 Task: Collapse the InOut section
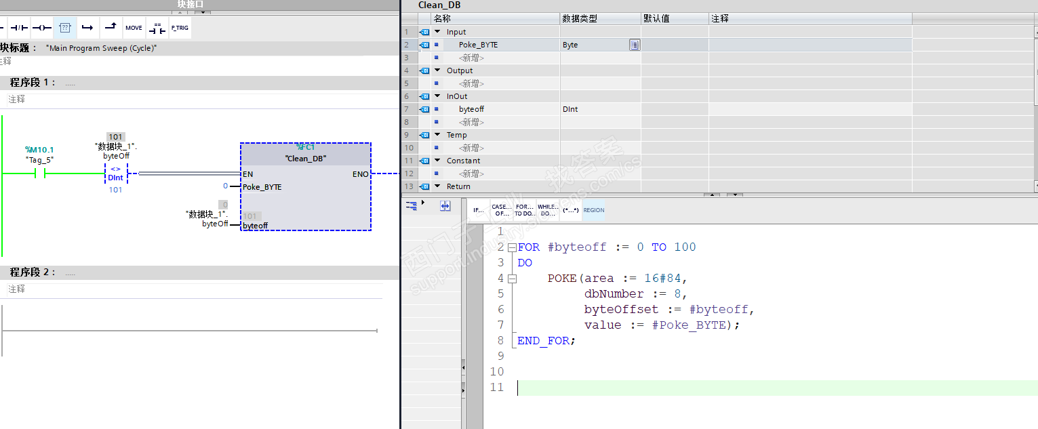(437, 96)
